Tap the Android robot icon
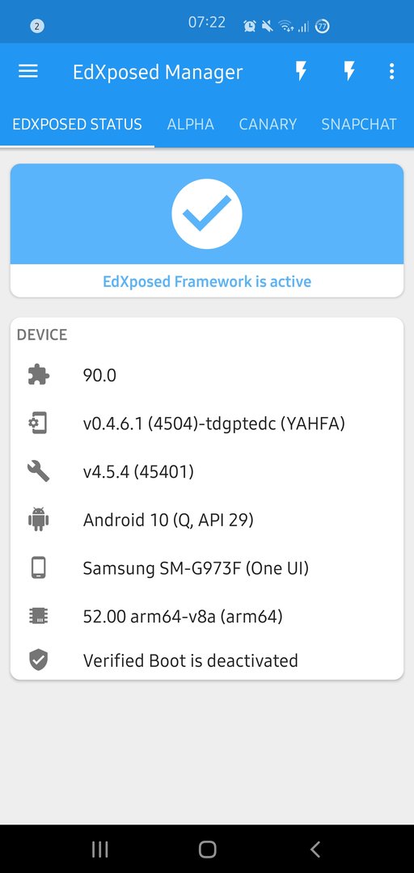Screen dimensions: 414x873 click(39, 520)
